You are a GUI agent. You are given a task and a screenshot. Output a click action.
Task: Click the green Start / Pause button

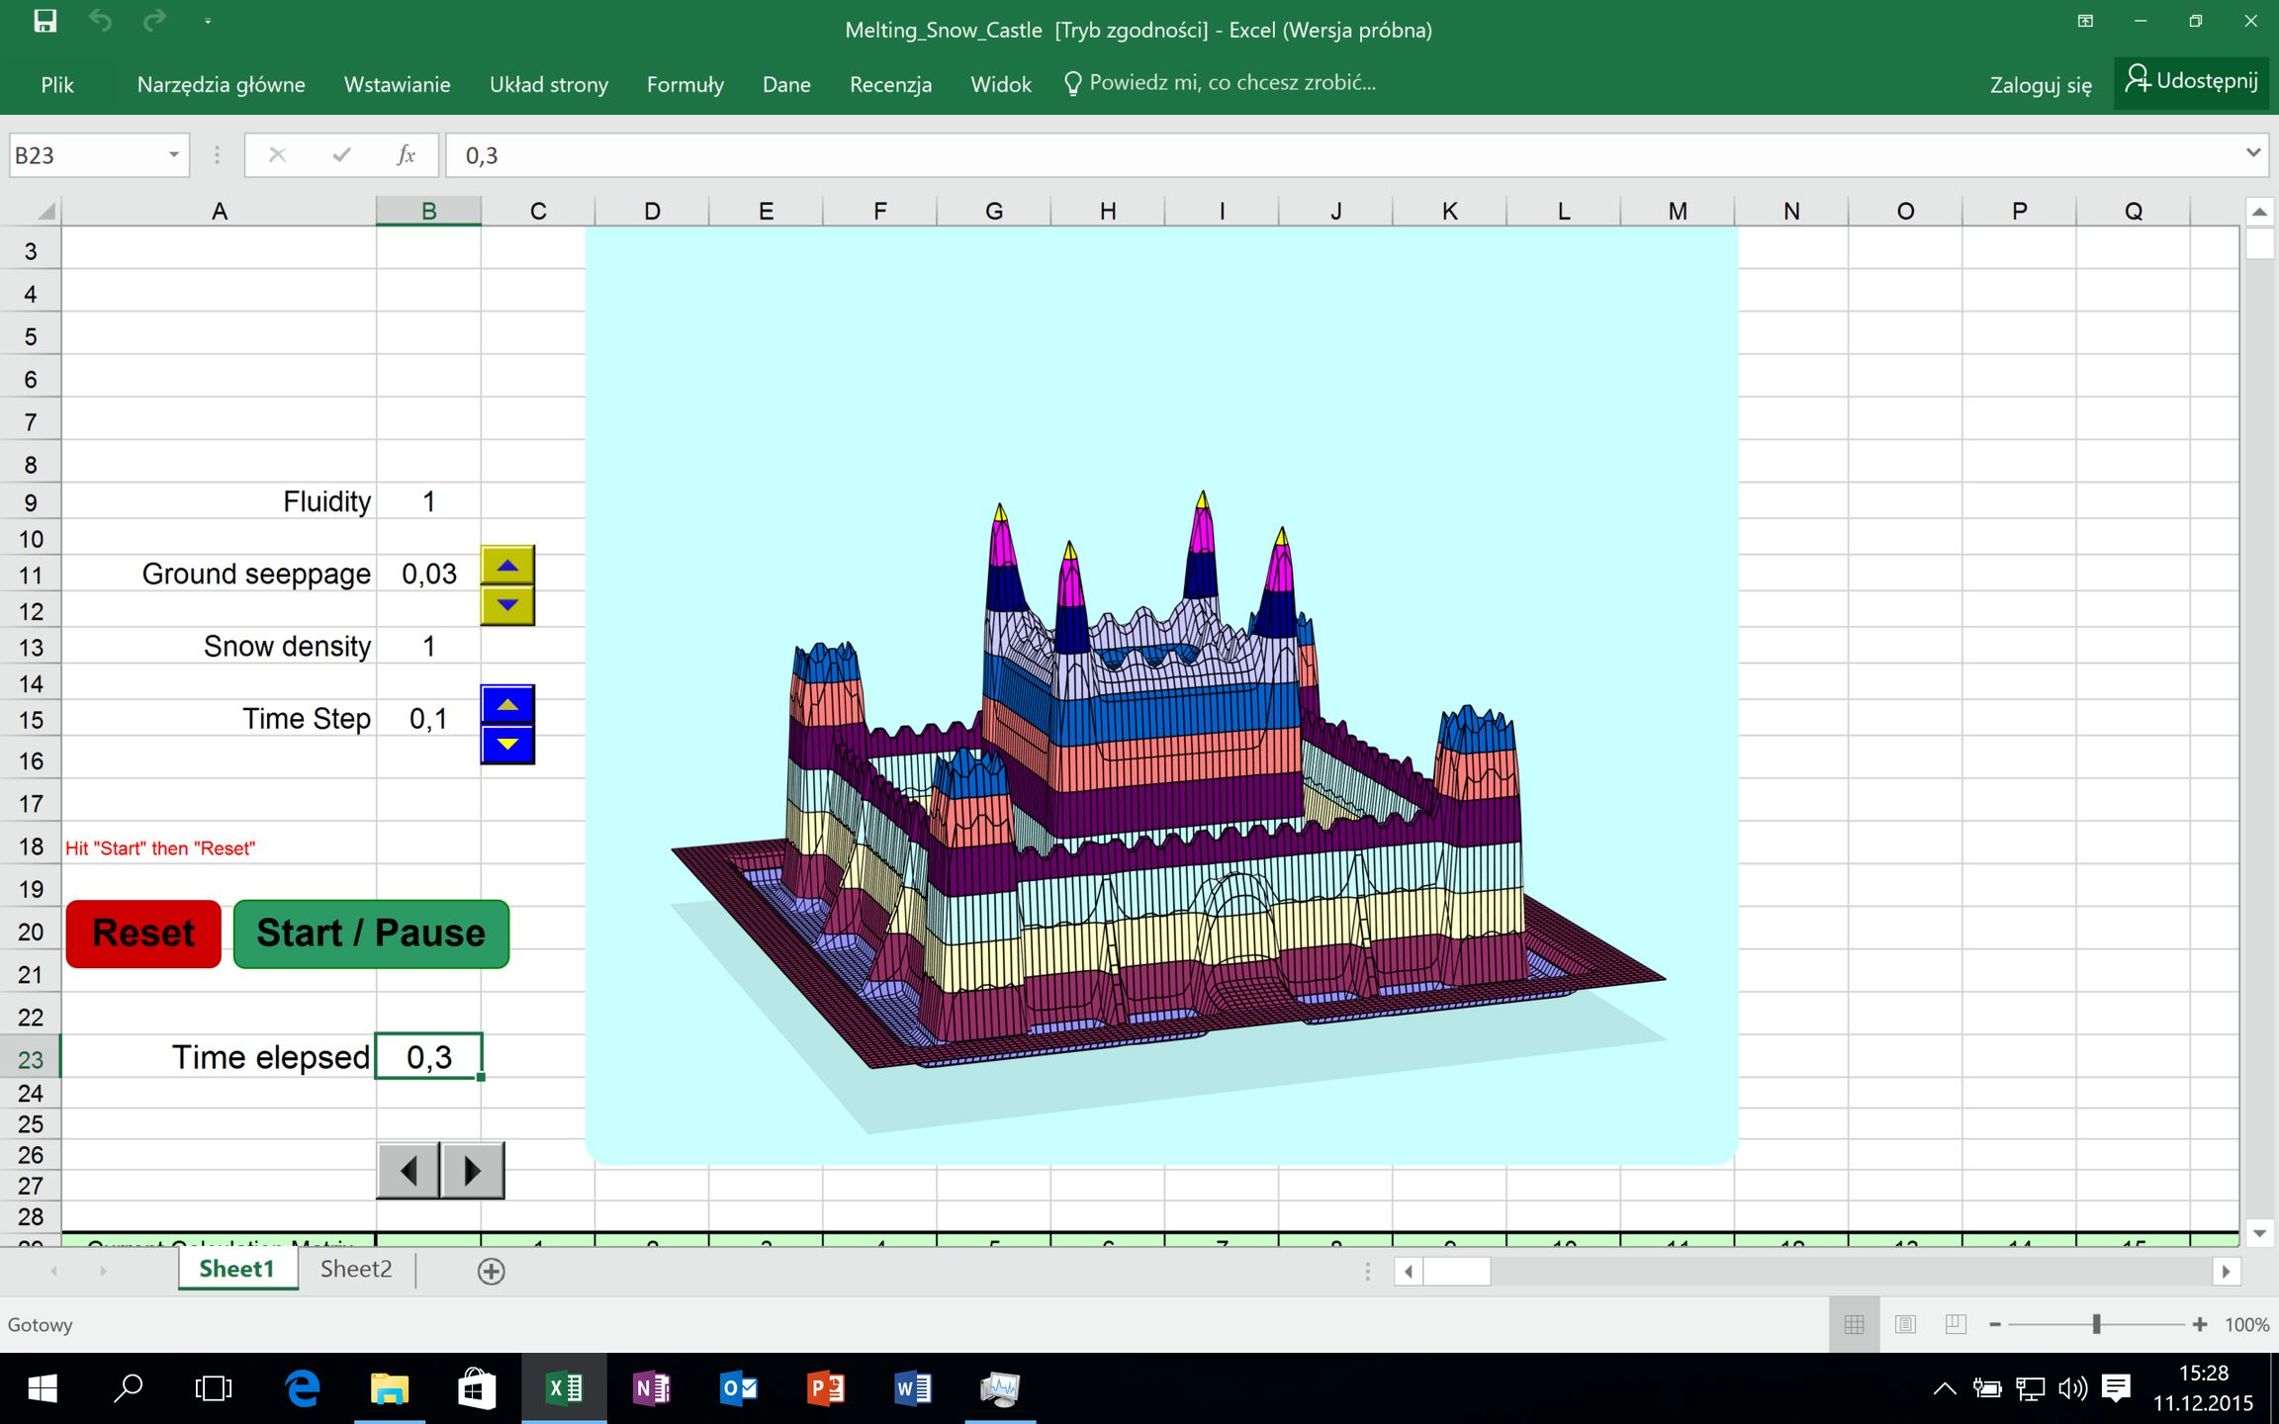(x=371, y=933)
